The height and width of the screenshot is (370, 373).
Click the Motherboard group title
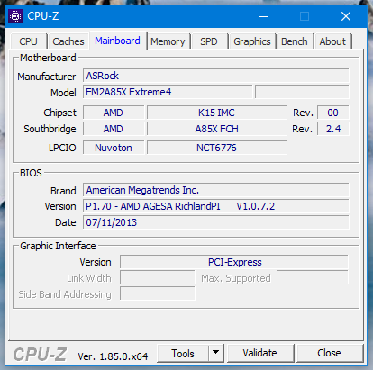tap(48, 58)
